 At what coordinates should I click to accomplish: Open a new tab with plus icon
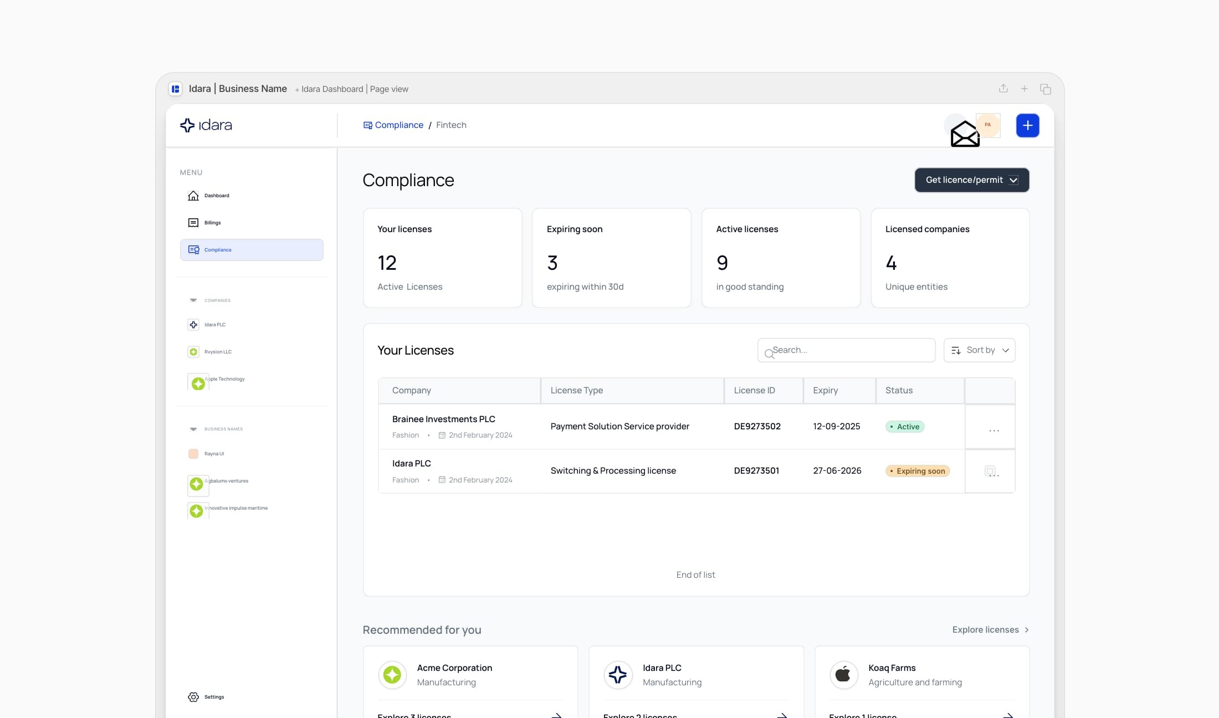click(1024, 89)
